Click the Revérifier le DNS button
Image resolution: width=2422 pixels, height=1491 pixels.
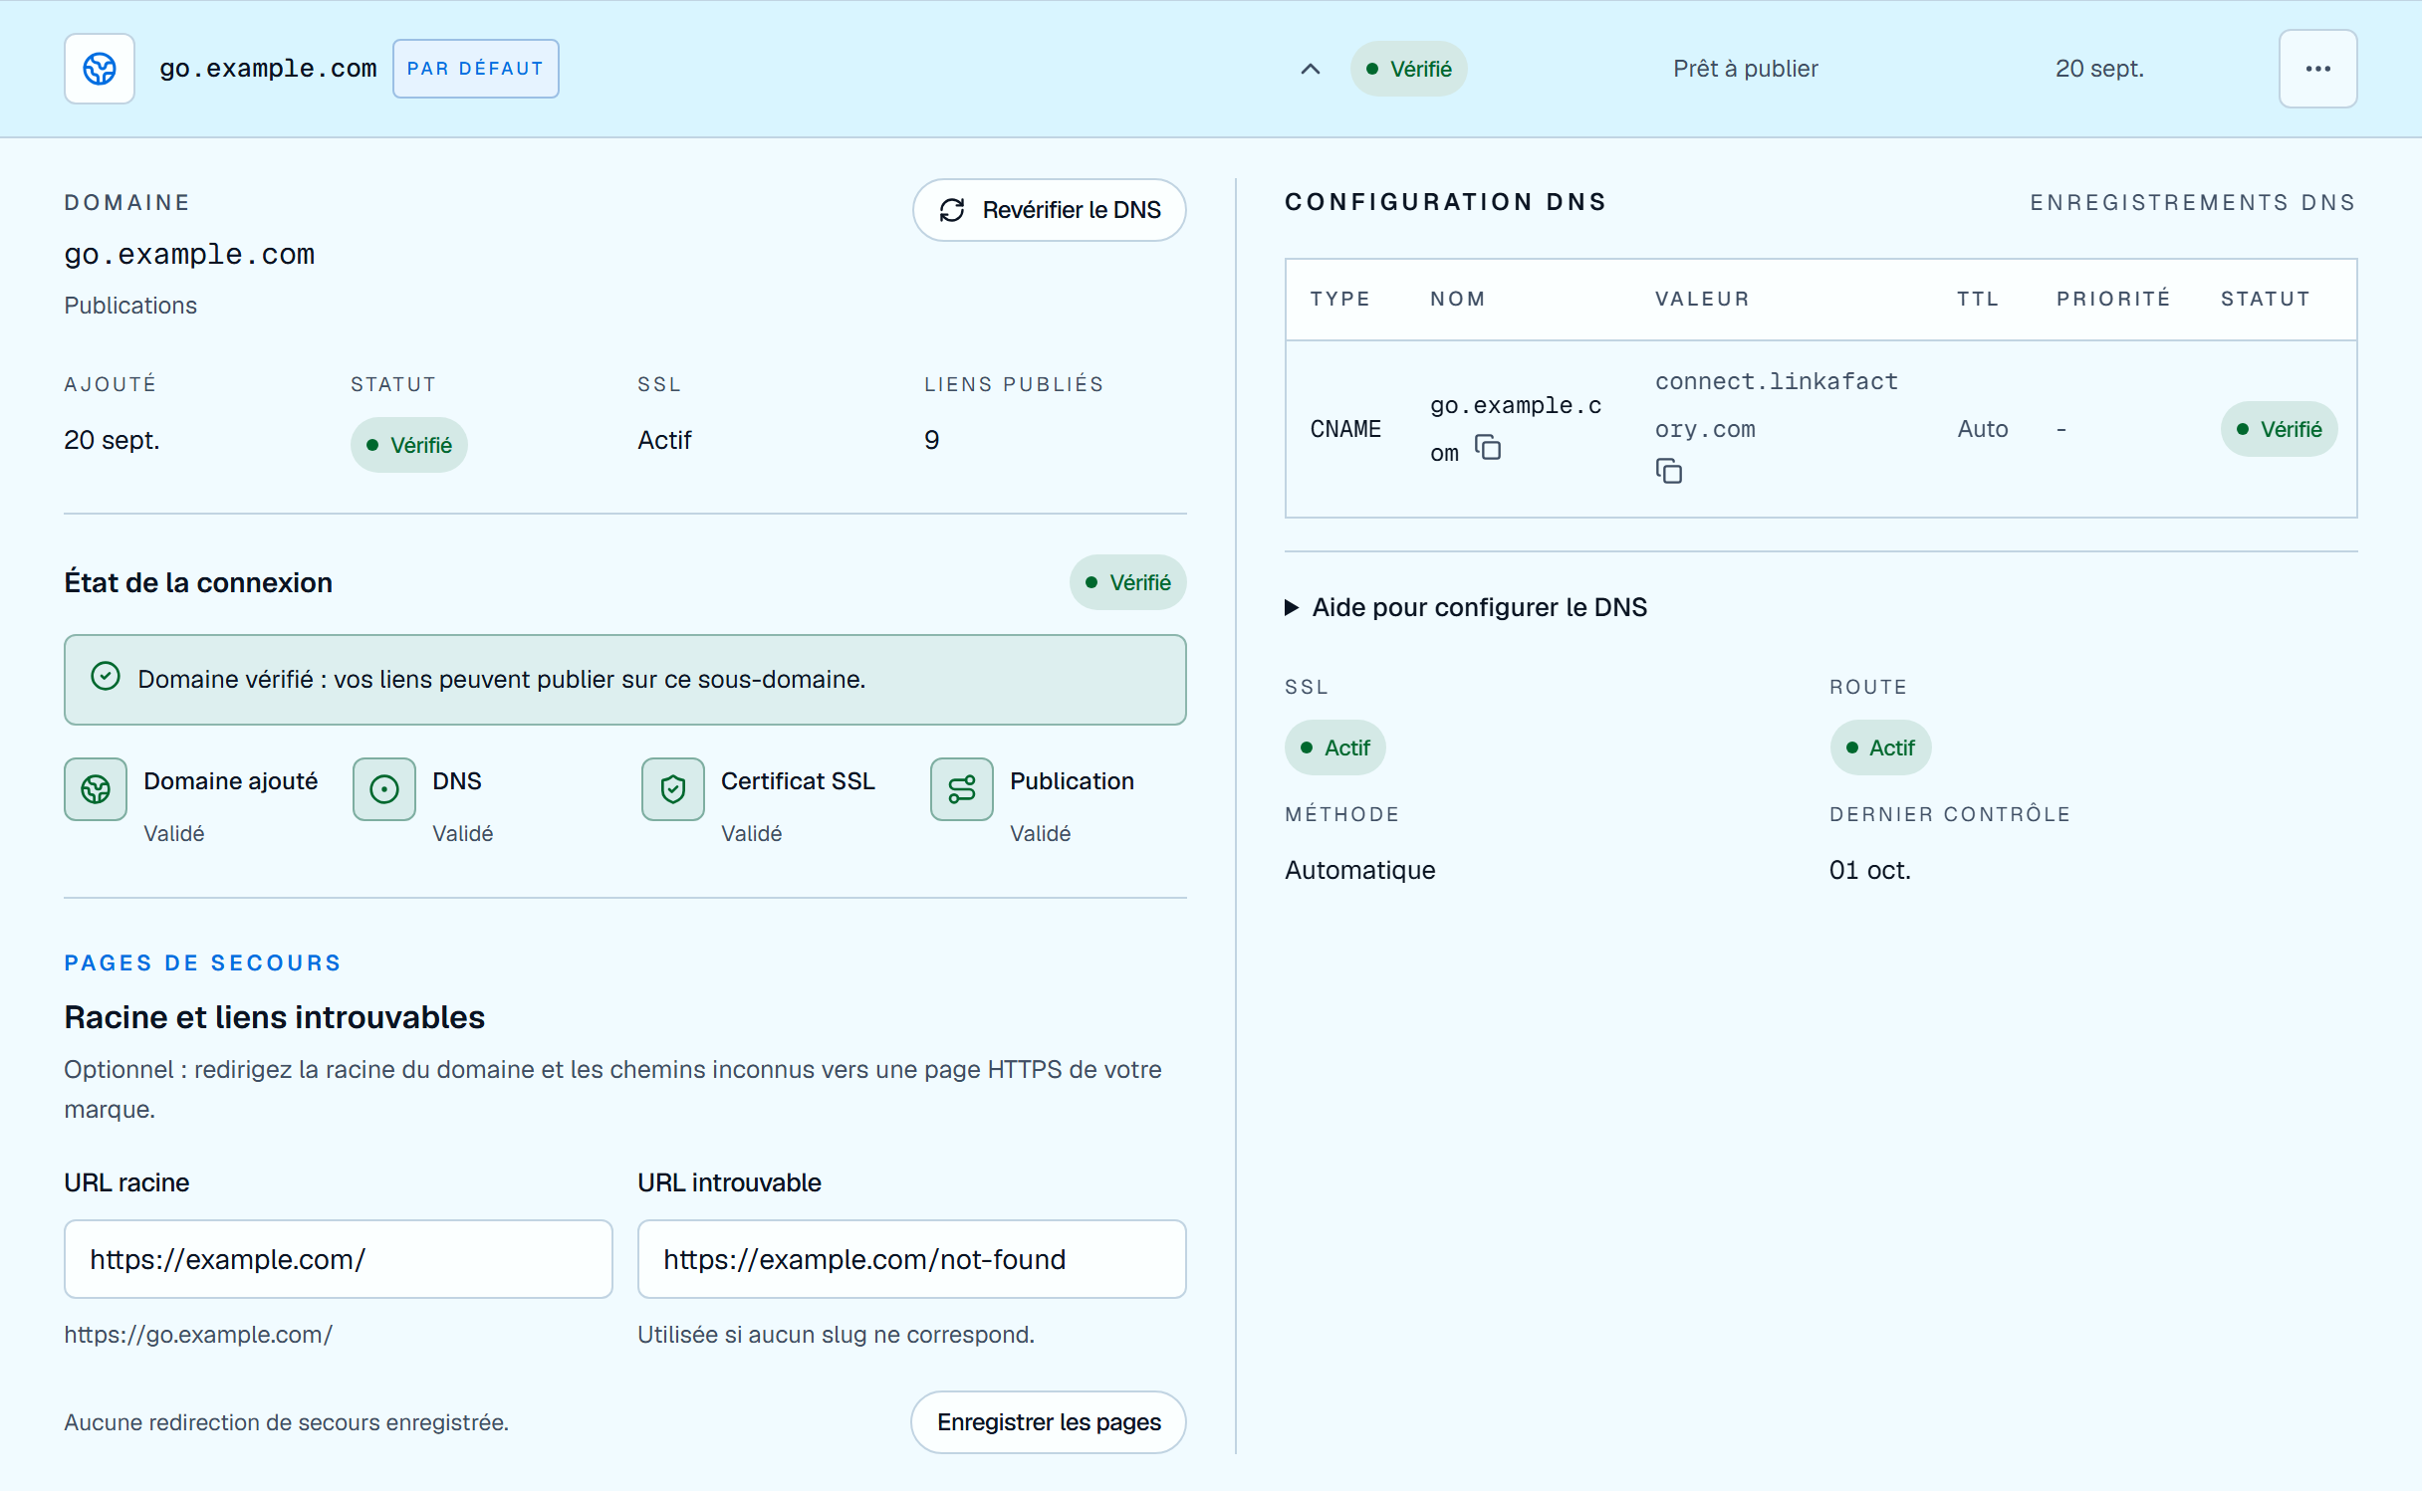pyautogui.click(x=1049, y=210)
